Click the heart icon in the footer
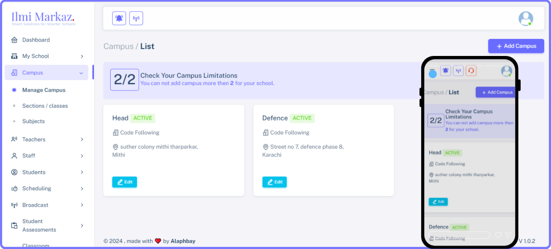This screenshot has width=551, height=249. (x=158, y=241)
